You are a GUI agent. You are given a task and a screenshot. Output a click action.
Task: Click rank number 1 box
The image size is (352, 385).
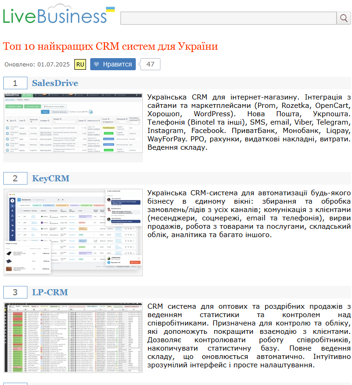pos(15,83)
